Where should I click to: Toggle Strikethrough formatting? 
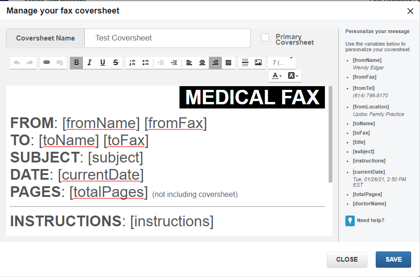click(x=116, y=63)
